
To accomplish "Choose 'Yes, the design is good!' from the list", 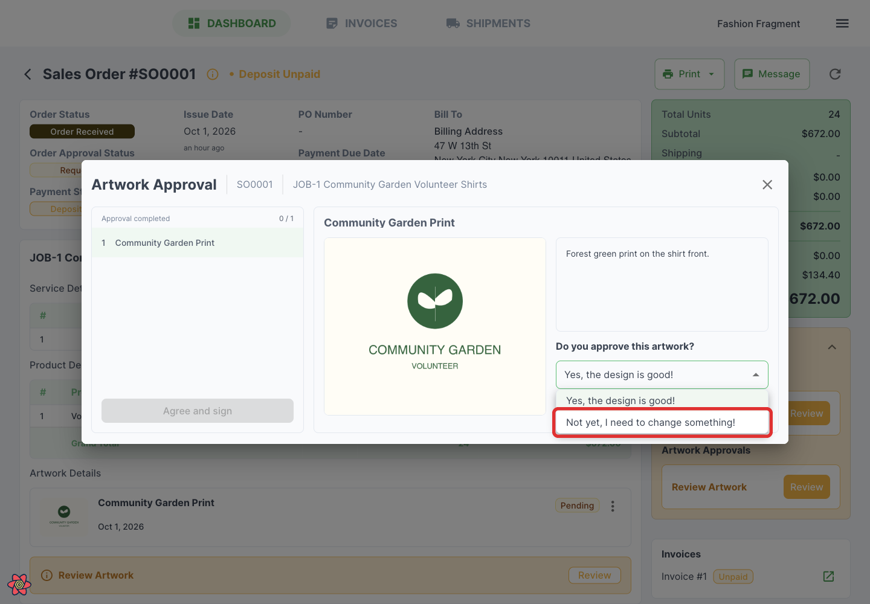I will click(662, 400).
